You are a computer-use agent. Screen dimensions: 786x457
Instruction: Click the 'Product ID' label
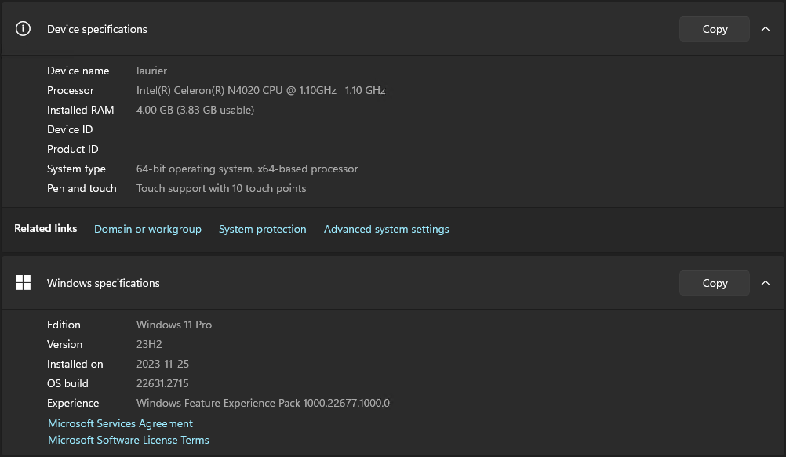tap(73, 149)
